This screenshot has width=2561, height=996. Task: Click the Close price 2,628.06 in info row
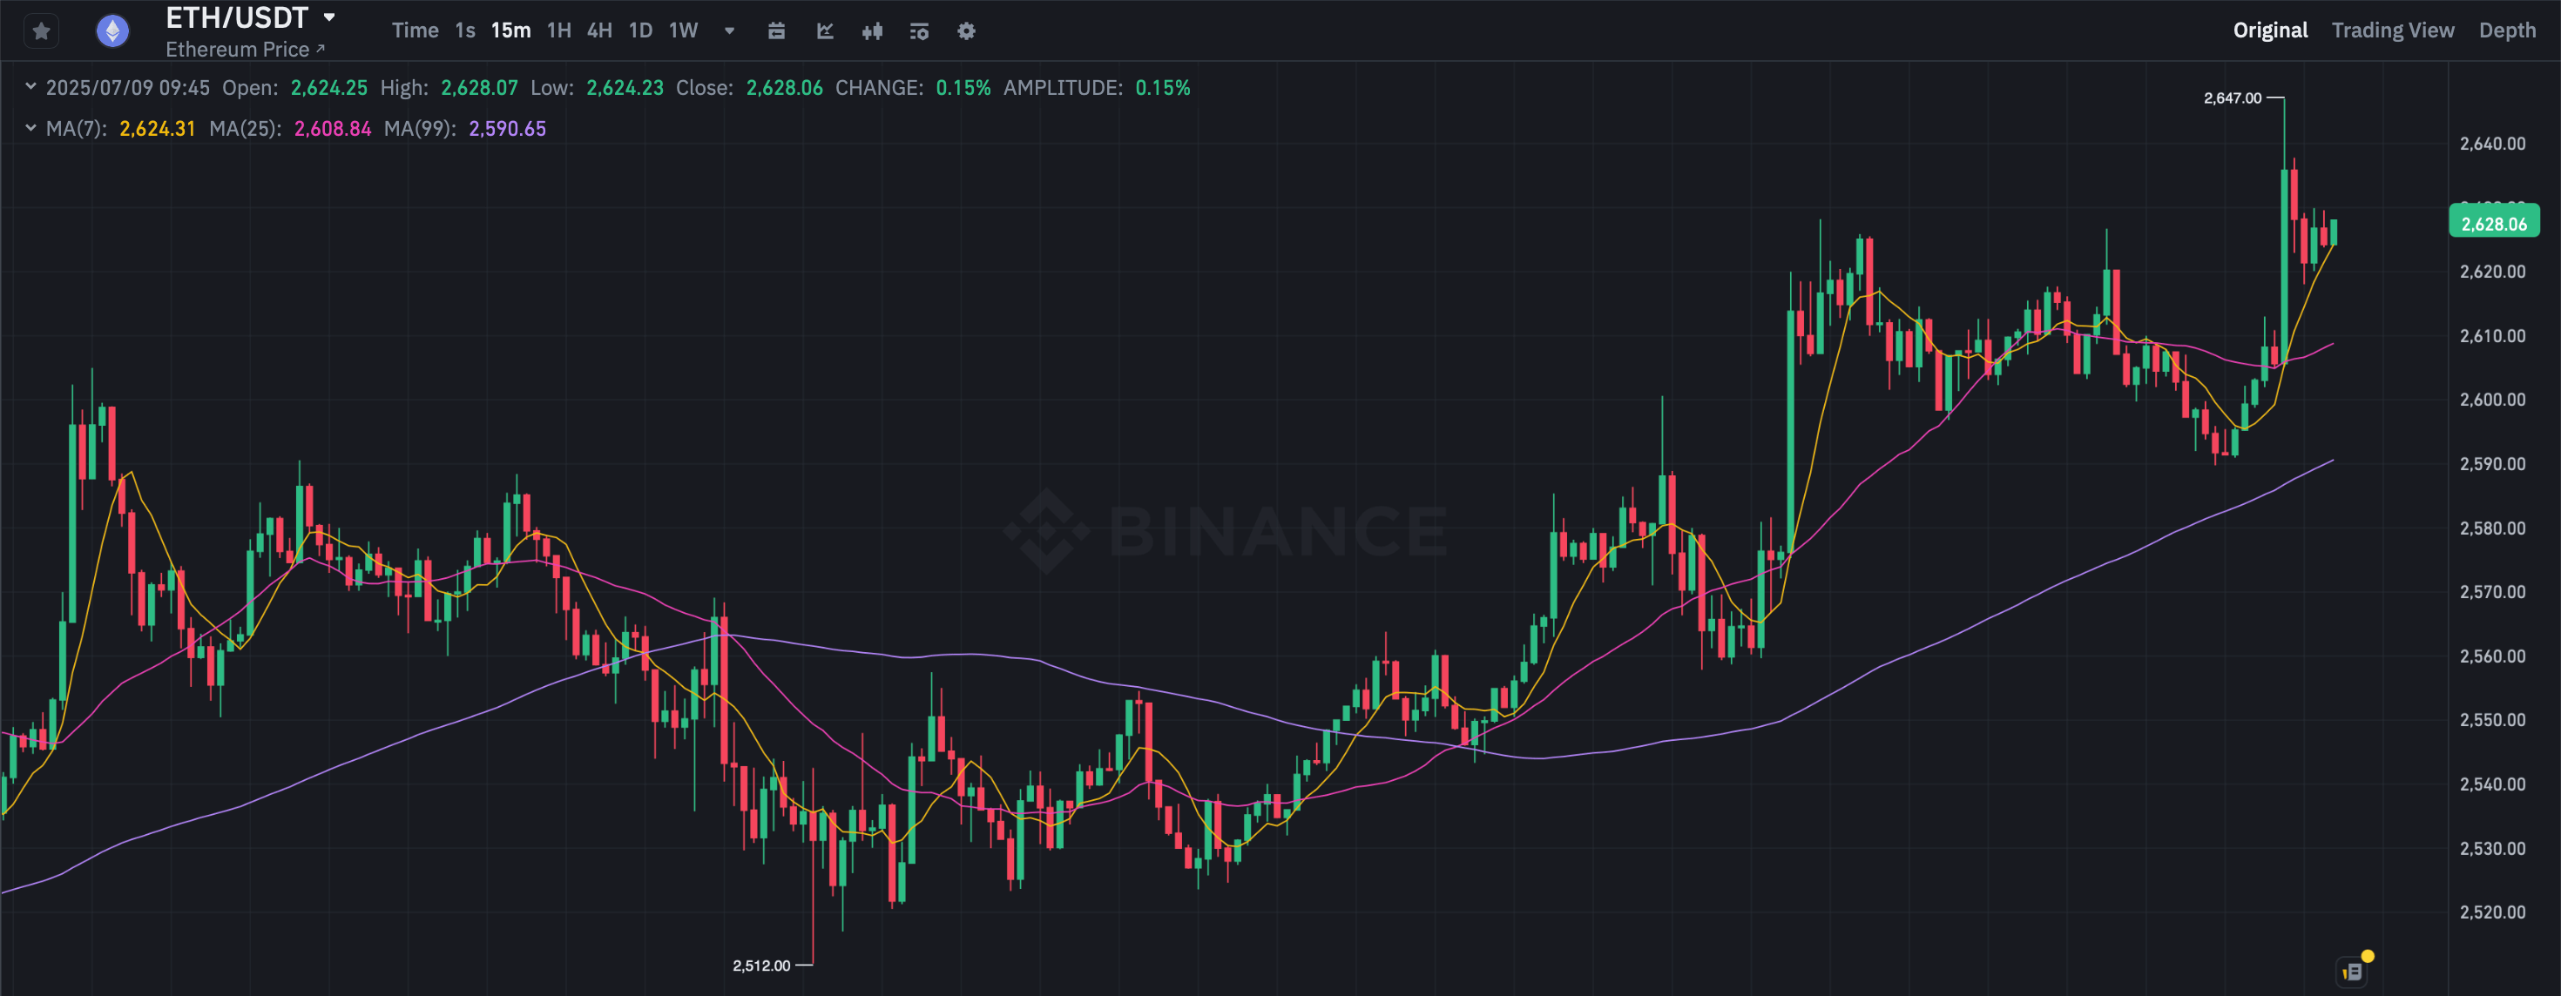pyautogui.click(x=784, y=87)
